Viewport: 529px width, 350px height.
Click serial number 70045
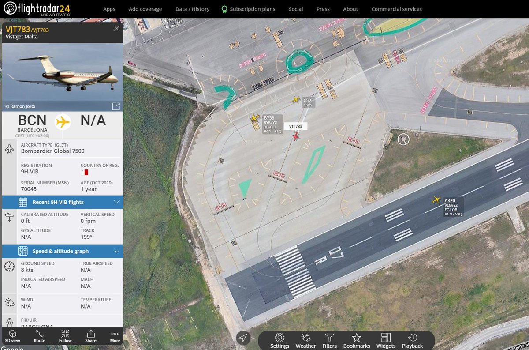(29, 189)
